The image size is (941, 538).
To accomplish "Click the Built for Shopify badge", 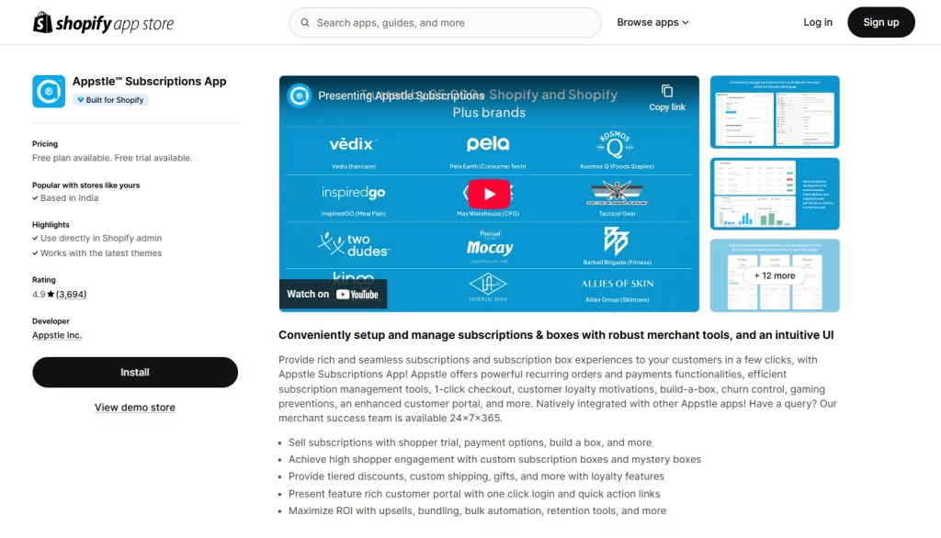I will pos(110,100).
